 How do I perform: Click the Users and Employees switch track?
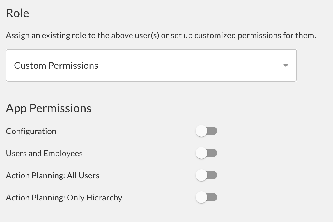211,153
